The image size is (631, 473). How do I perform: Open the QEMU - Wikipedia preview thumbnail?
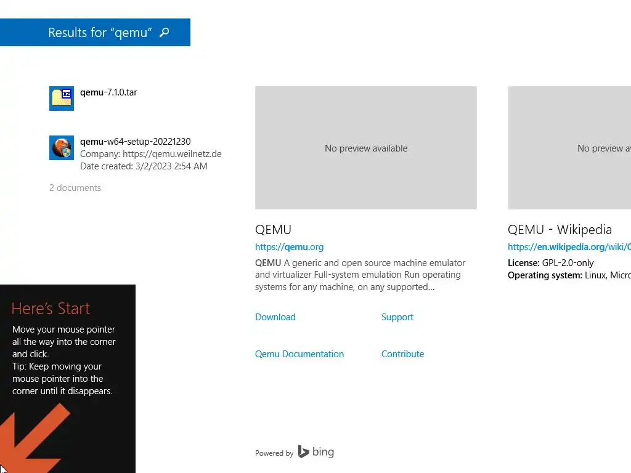[569, 148]
